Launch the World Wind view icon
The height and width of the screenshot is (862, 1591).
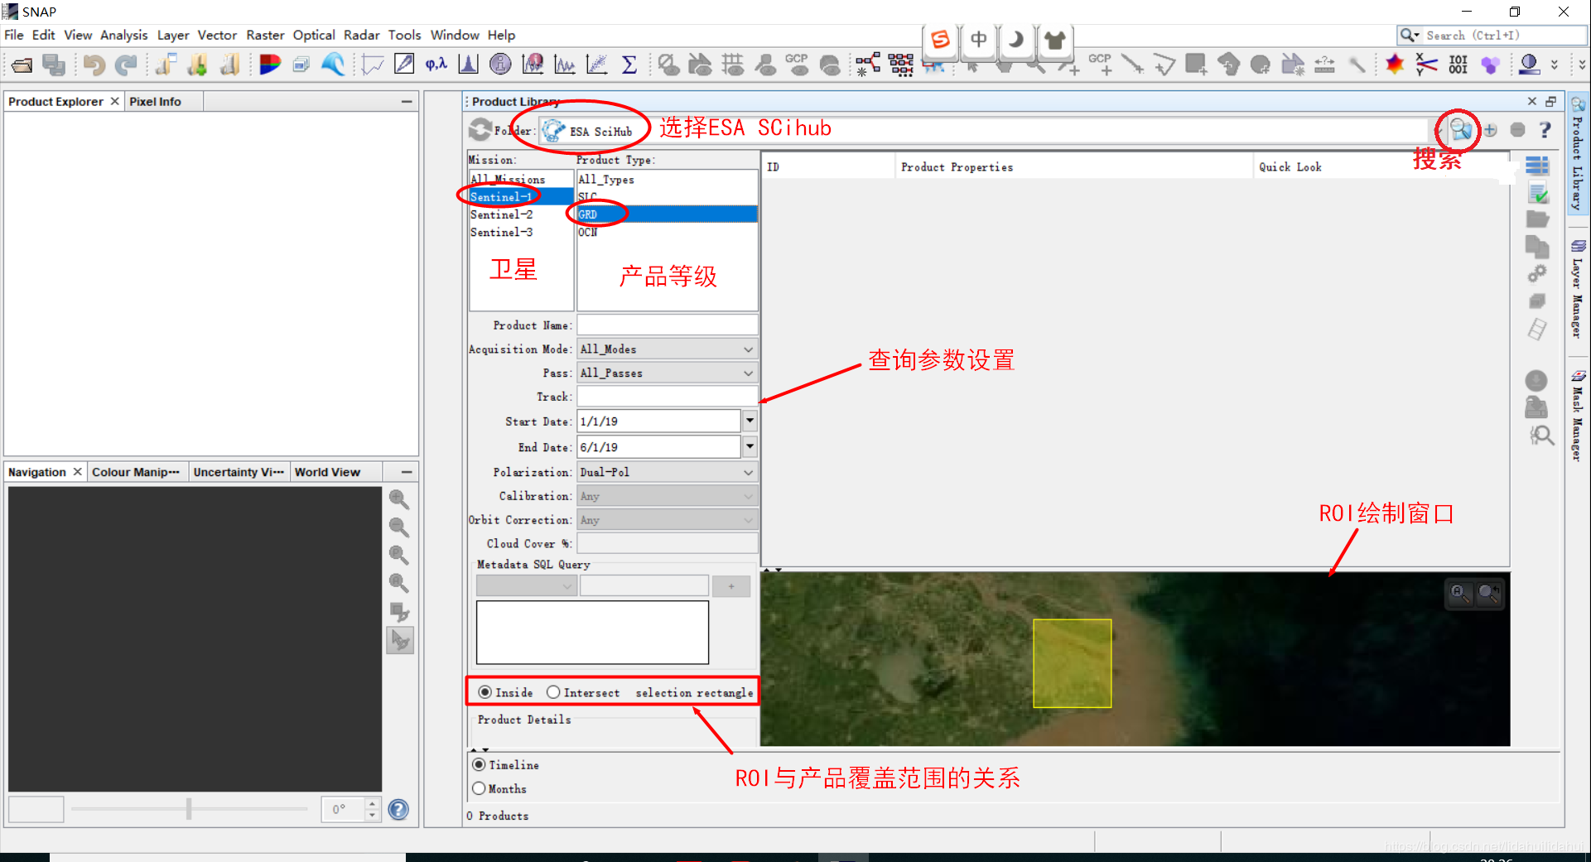coord(333,64)
